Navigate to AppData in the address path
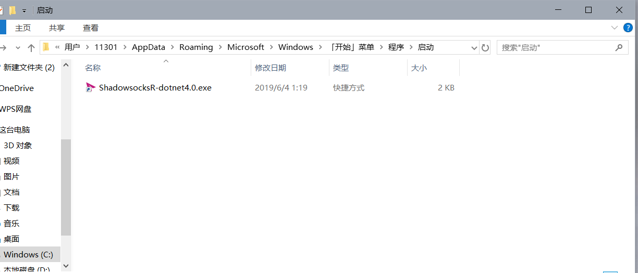The width and height of the screenshot is (638, 273). coord(149,47)
